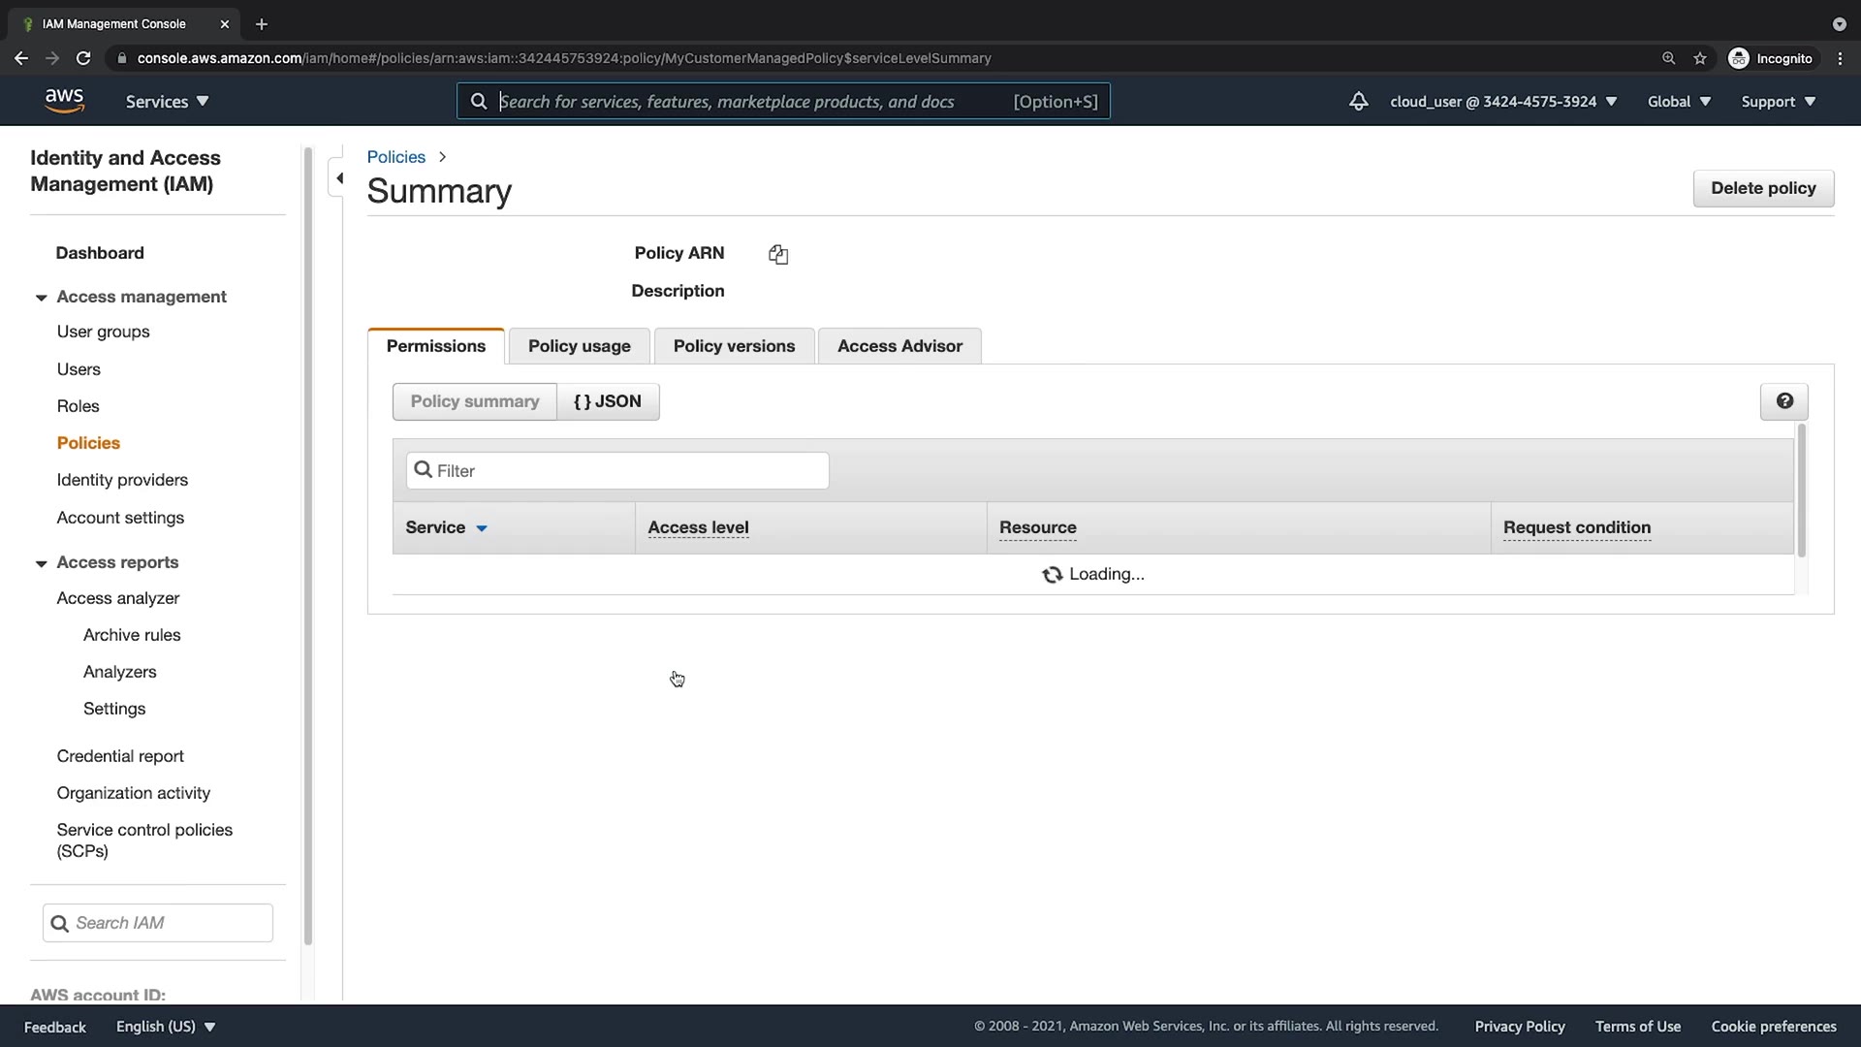Click the Delete policy button

[x=1762, y=188]
